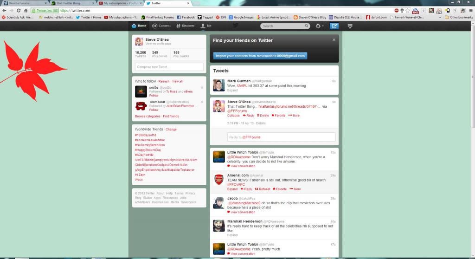Switch to My subscriptions YouTube tab
Screen dimensions: 475x259
(x=120, y=3)
